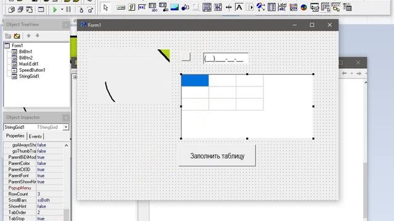Click the TabOrder property value
The width and height of the screenshot is (394, 221).
[50, 212]
